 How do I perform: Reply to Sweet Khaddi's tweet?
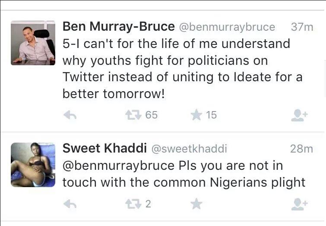click(70, 204)
